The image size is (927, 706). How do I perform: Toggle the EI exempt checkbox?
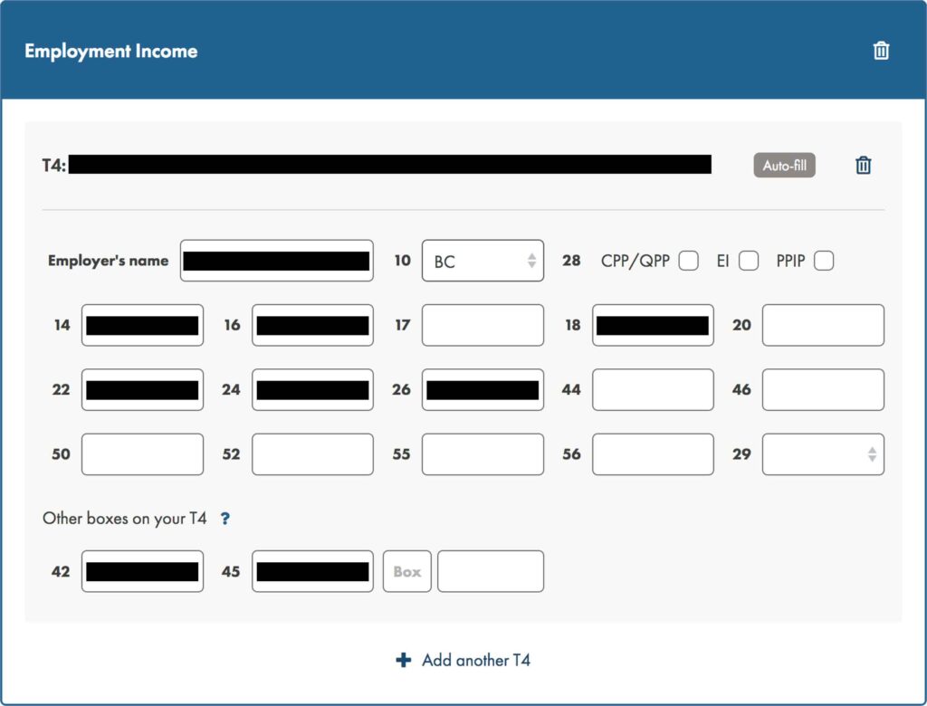coord(749,261)
